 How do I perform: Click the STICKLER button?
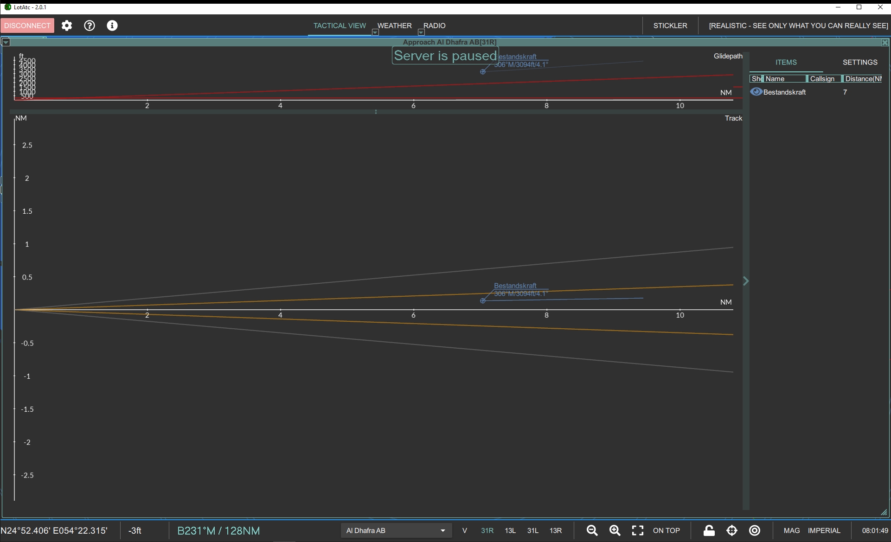pos(670,26)
